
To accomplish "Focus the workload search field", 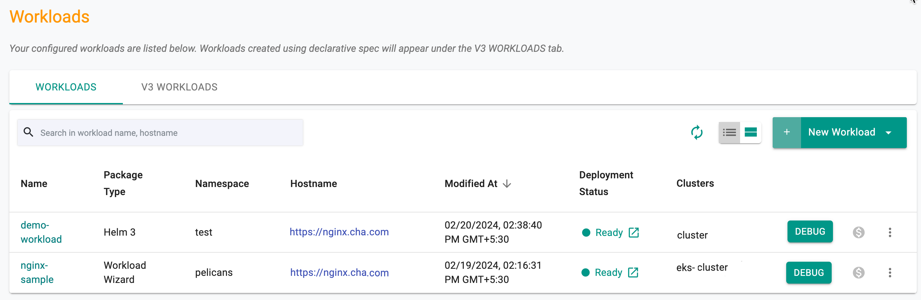I will [x=160, y=133].
